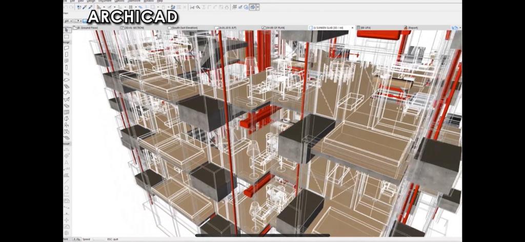Click the Pick Up Parameters eyedropper icon

[x=85, y=7]
